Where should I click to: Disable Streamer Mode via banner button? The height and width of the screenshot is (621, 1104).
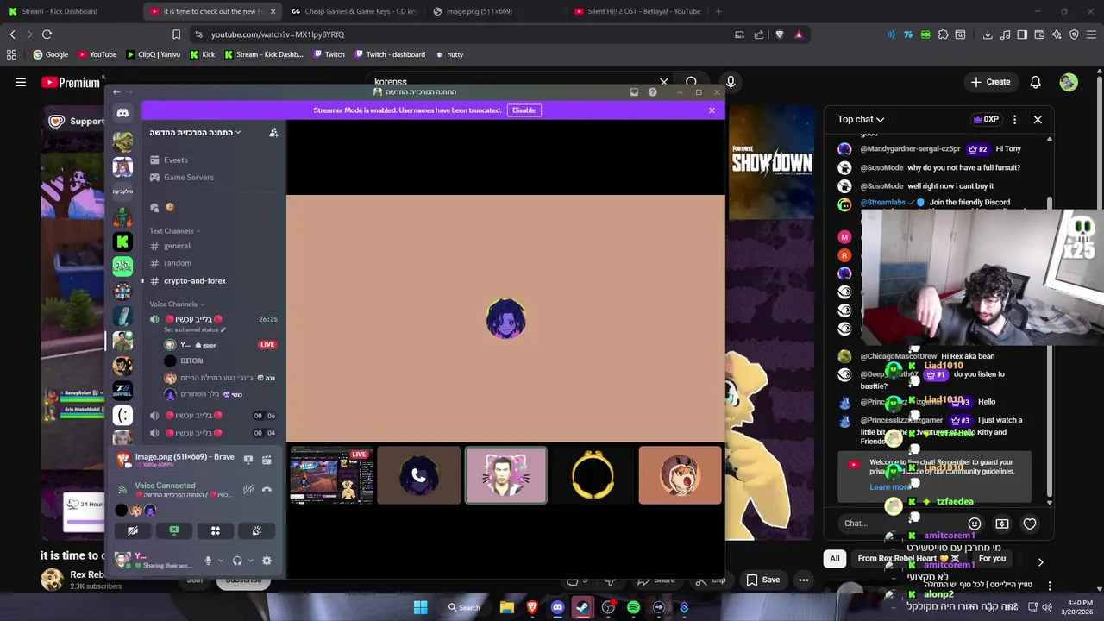click(524, 110)
